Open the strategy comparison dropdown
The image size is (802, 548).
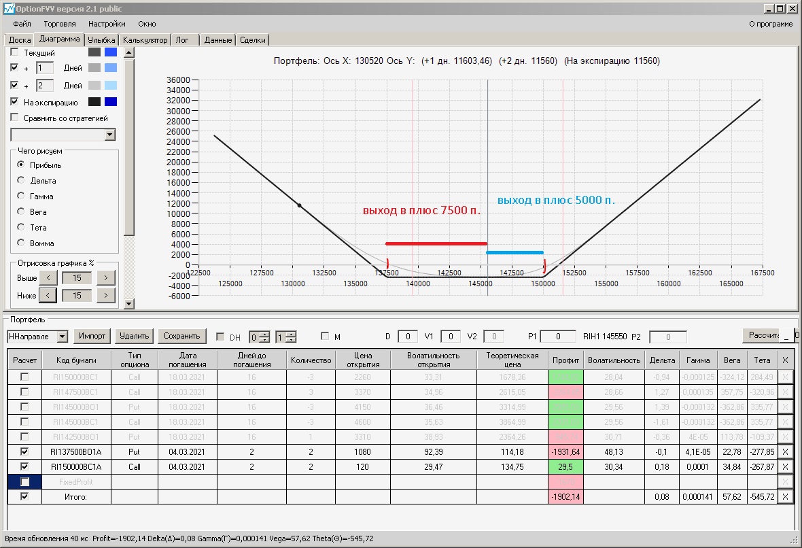pyautogui.click(x=110, y=135)
